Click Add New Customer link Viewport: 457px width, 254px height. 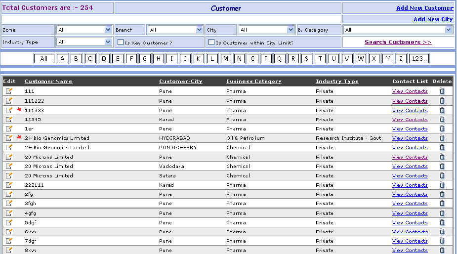tap(424, 8)
